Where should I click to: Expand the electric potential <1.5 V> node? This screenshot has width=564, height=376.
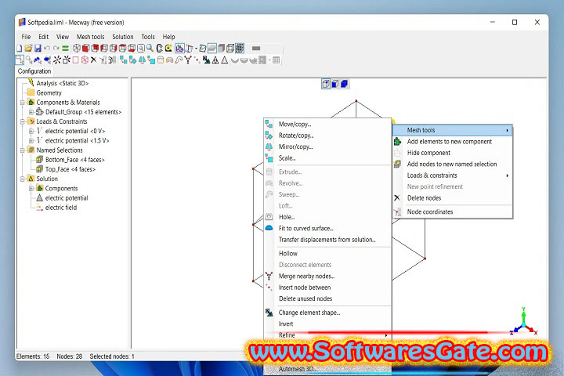pyautogui.click(x=31, y=141)
